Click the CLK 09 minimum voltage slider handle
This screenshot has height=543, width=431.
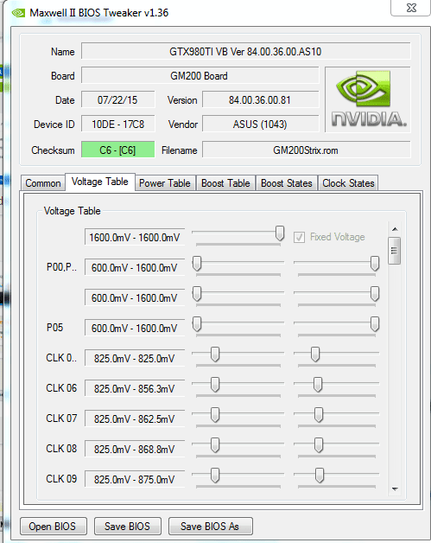click(215, 476)
